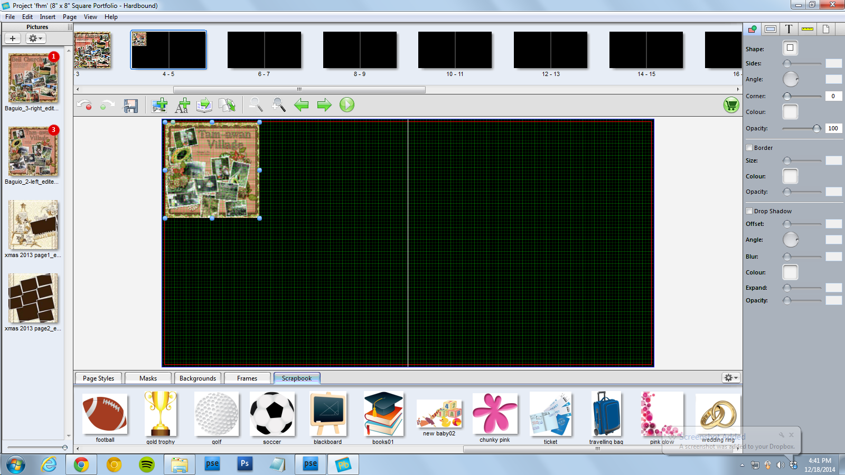845x475 pixels.
Task: Open the Pictures panel gear dropdown
Action: click(x=36, y=39)
